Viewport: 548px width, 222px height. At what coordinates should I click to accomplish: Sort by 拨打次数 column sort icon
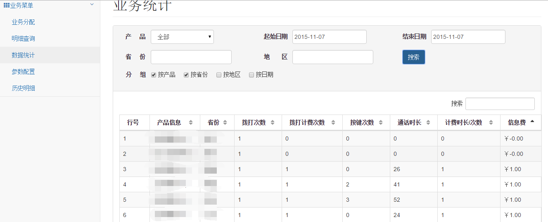273,122
